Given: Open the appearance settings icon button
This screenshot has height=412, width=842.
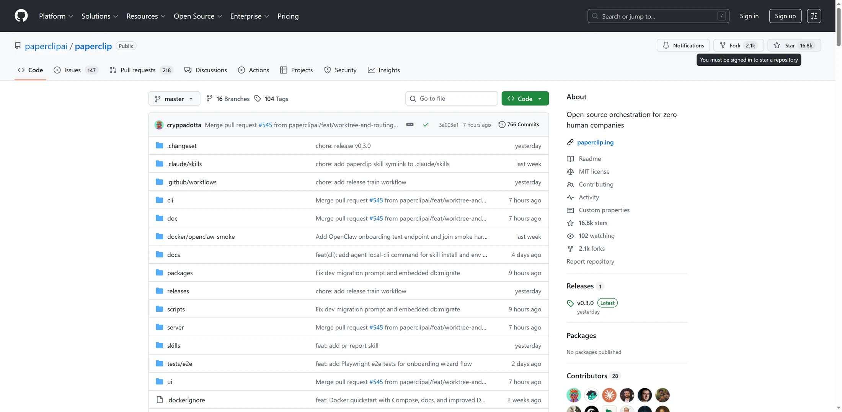Looking at the screenshot, I should [814, 16].
